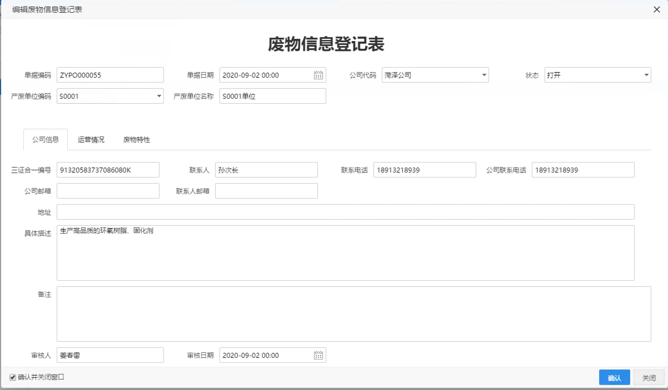Close the 编辑废物信息登记表 dialog with X
The image size is (668, 390).
(657, 9)
